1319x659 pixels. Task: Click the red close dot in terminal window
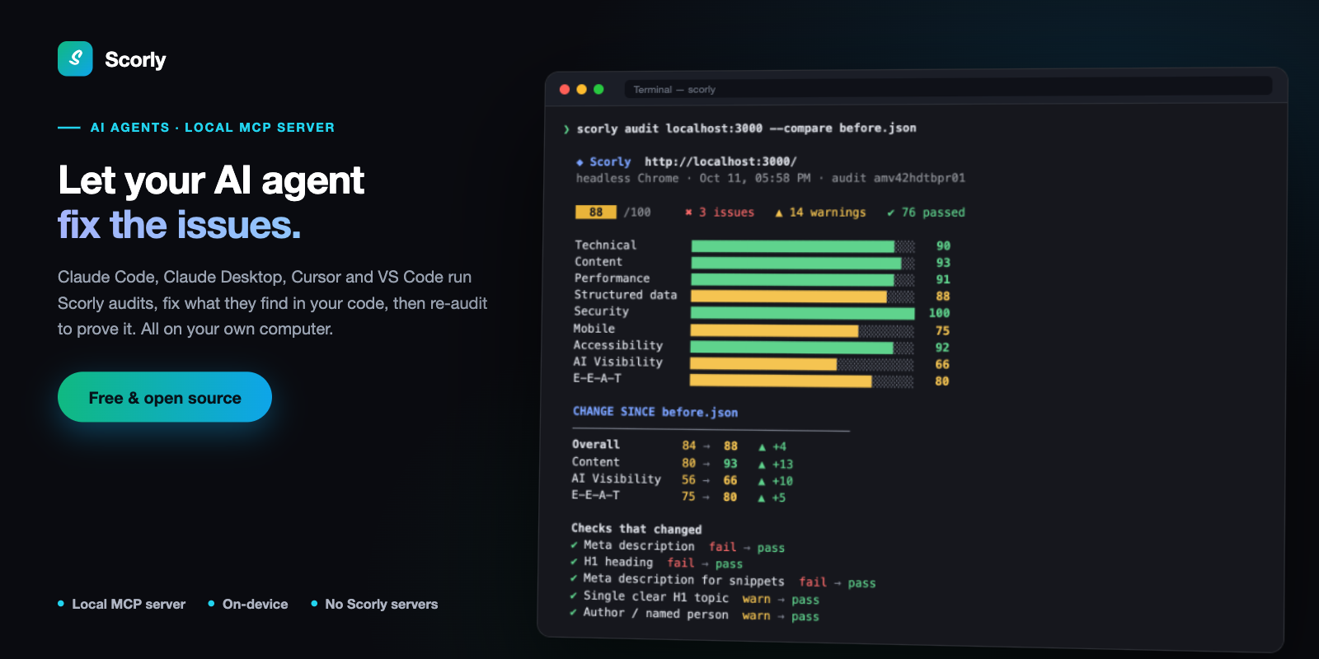pyautogui.click(x=565, y=89)
